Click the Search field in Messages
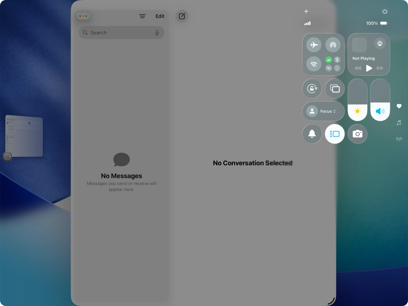This screenshot has height=306, width=408. (118, 32)
